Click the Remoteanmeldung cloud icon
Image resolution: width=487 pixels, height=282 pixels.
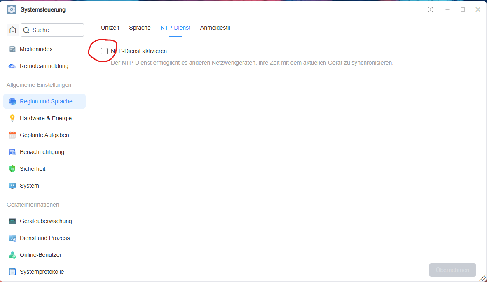(12, 66)
